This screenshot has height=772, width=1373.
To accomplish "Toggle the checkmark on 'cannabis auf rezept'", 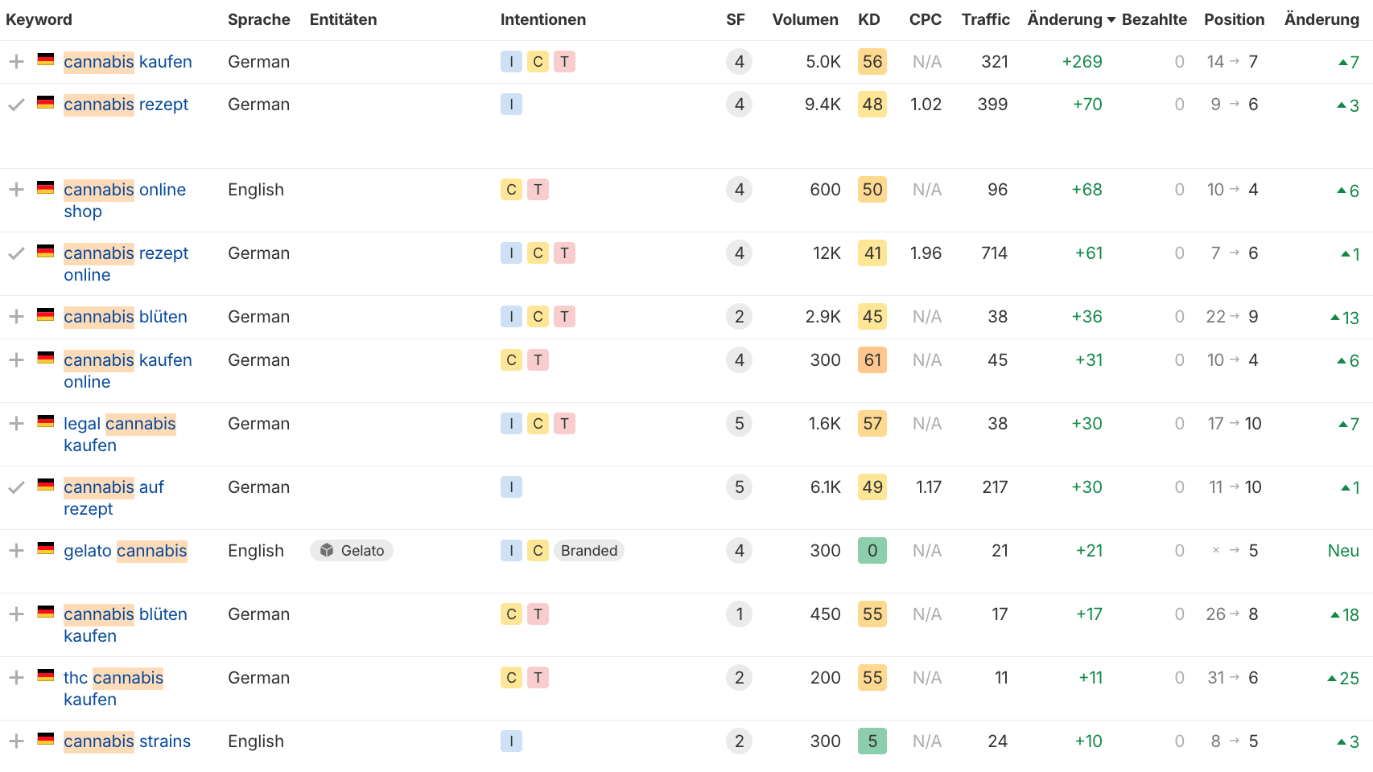I will (x=16, y=487).
